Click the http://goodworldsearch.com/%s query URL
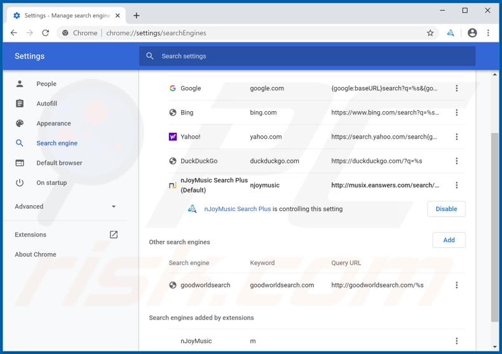 [x=377, y=285]
